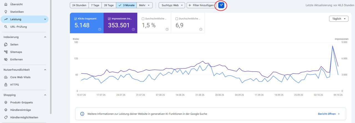
Task: Collapse the Indexierung section
Action: point(45,37)
